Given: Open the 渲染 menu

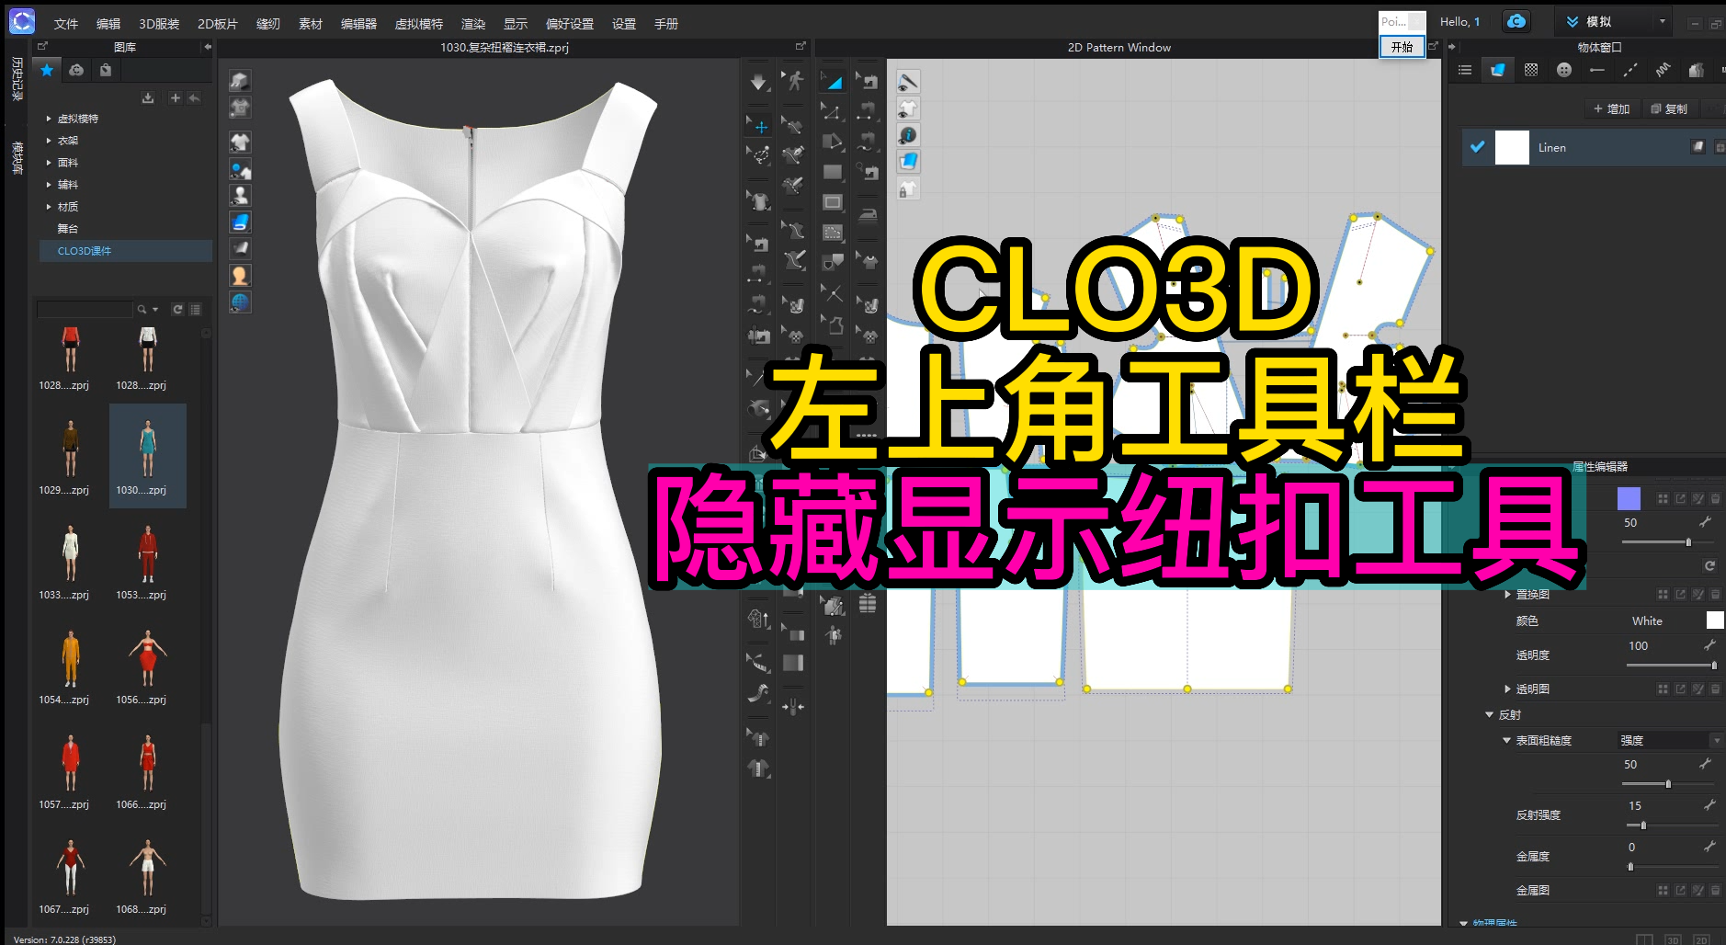Looking at the screenshot, I should pos(473,24).
